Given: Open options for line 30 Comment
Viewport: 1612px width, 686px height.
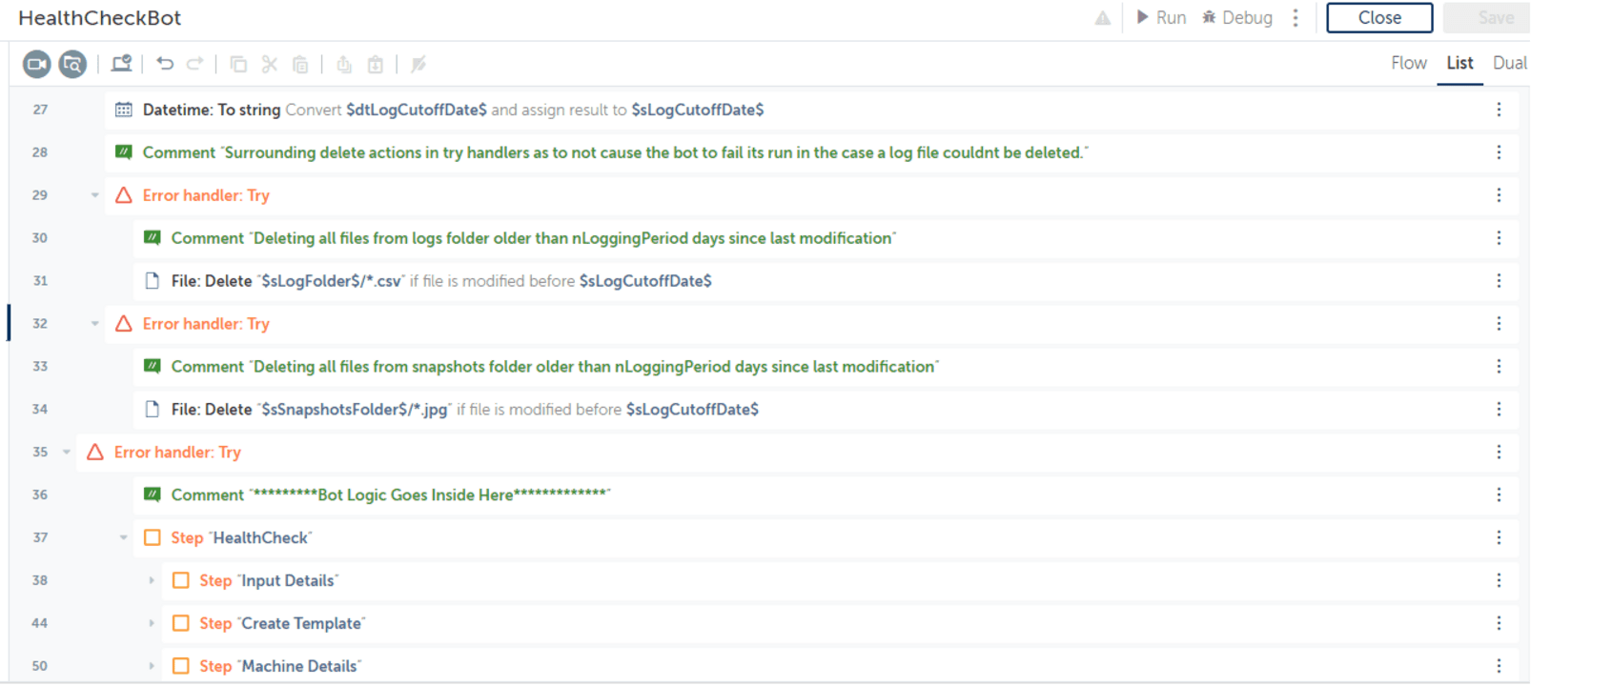Looking at the screenshot, I should pos(1499,238).
